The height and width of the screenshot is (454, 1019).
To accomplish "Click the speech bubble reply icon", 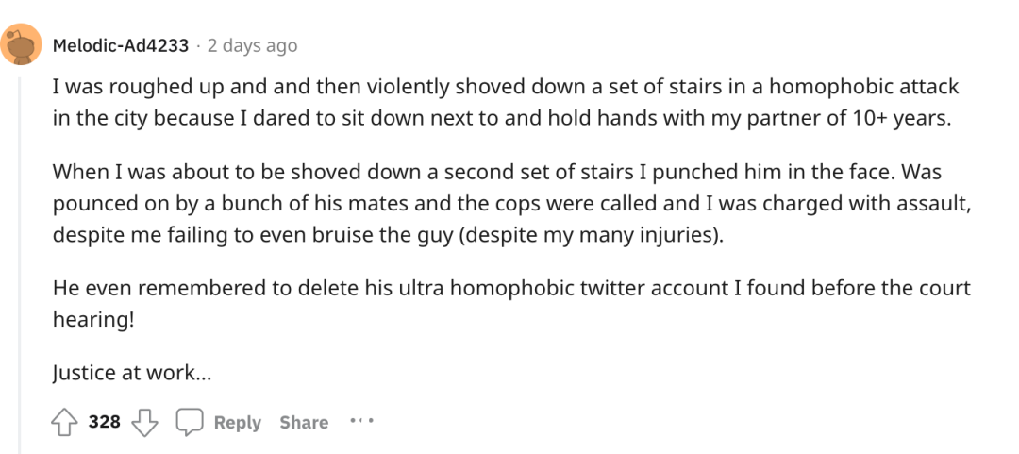I will 189,422.
